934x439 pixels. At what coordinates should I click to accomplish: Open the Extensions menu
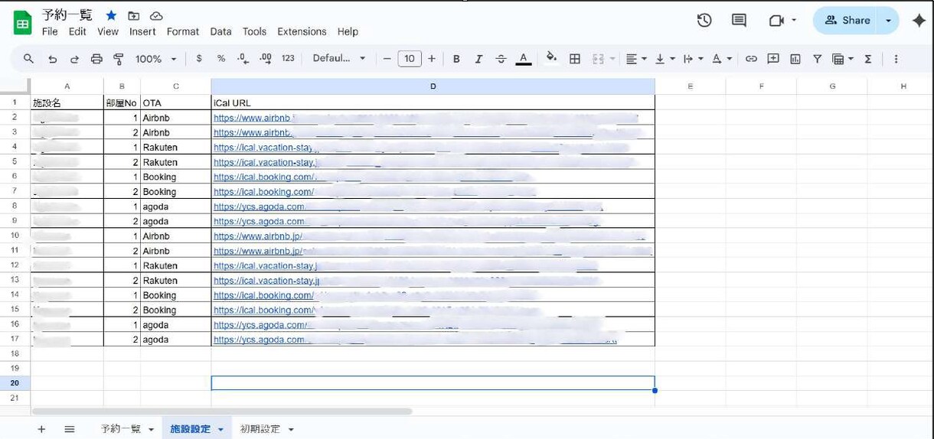[x=302, y=31]
